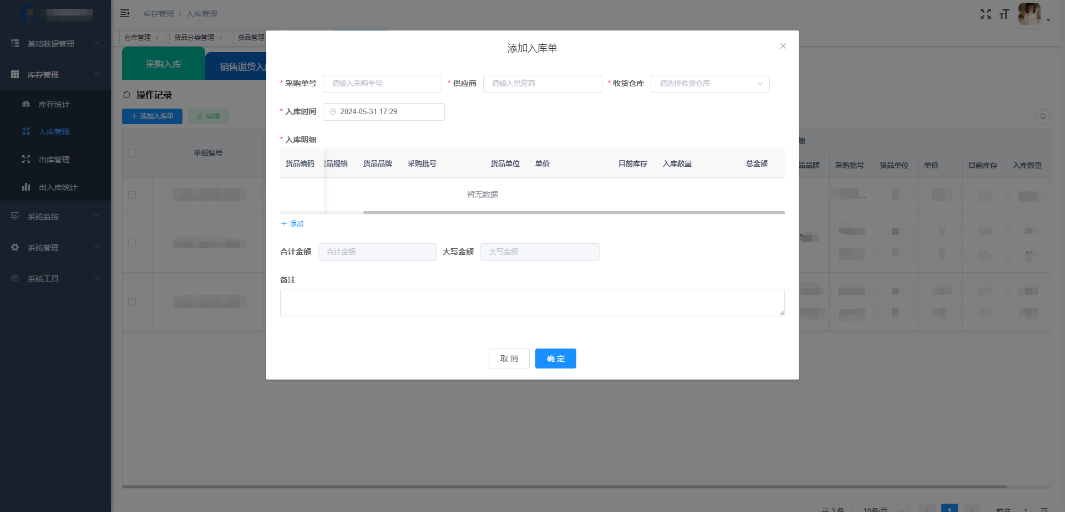Go to page 1 in pagination

(x=950, y=508)
